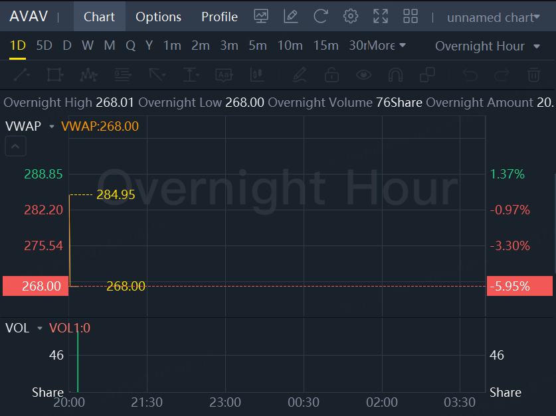Select the trend line drawing tool
This screenshot has width=556, height=416.
coord(21,74)
